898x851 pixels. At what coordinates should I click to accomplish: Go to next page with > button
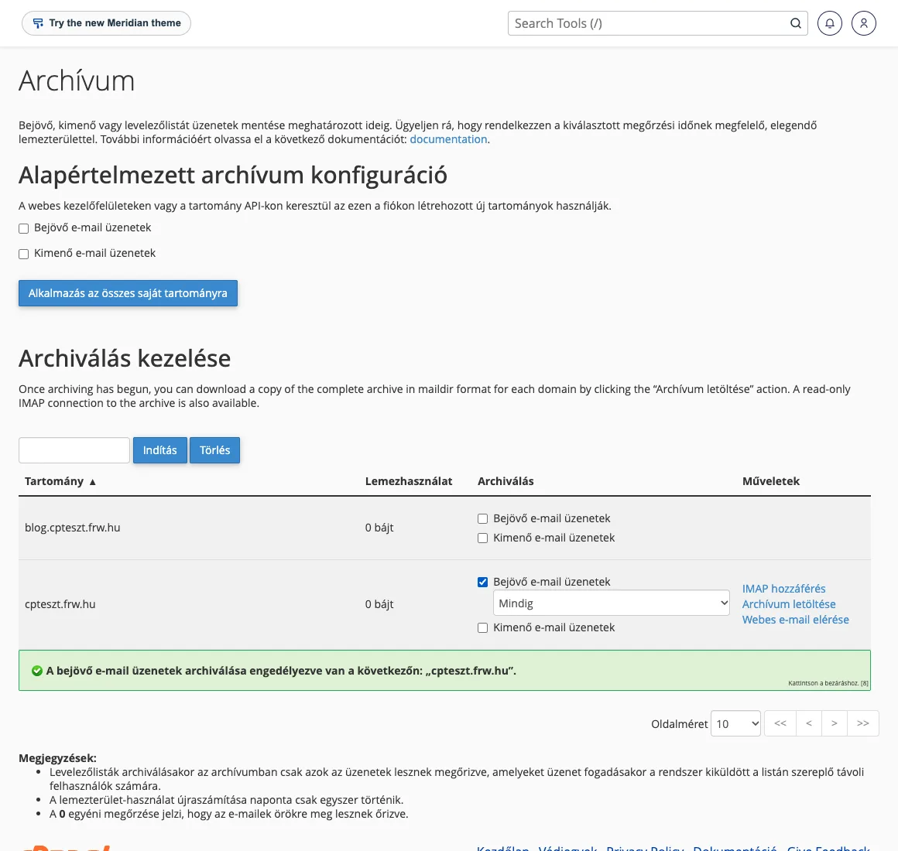(x=835, y=723)
